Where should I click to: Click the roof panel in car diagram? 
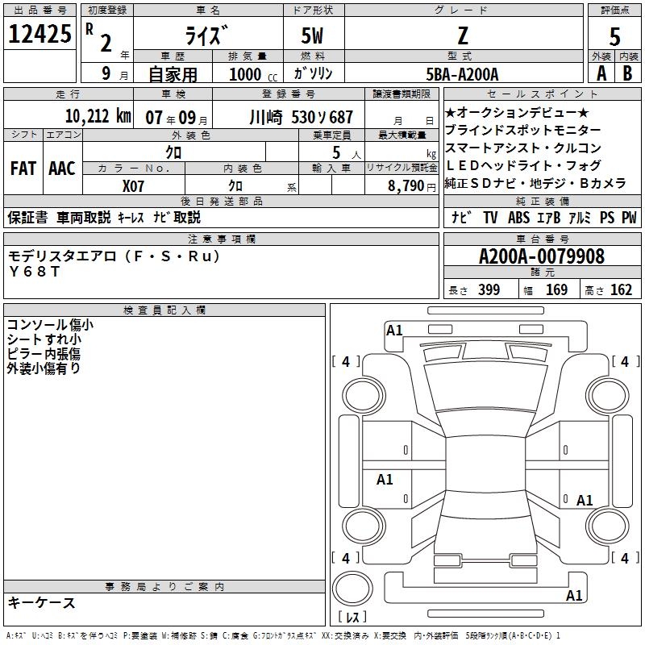[x=485, y=465]
